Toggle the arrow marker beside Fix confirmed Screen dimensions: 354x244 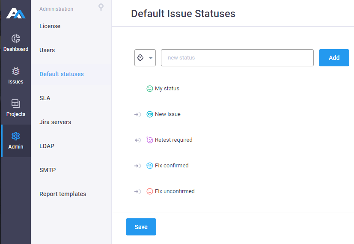click(137, 166)
